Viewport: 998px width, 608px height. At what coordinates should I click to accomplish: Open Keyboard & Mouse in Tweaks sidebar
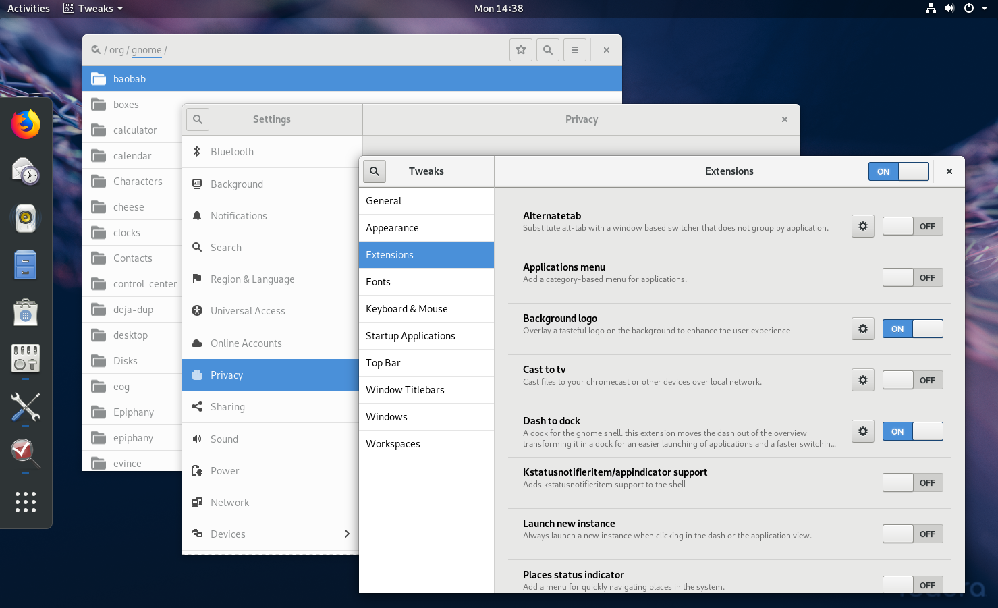[x=426, y=309]
